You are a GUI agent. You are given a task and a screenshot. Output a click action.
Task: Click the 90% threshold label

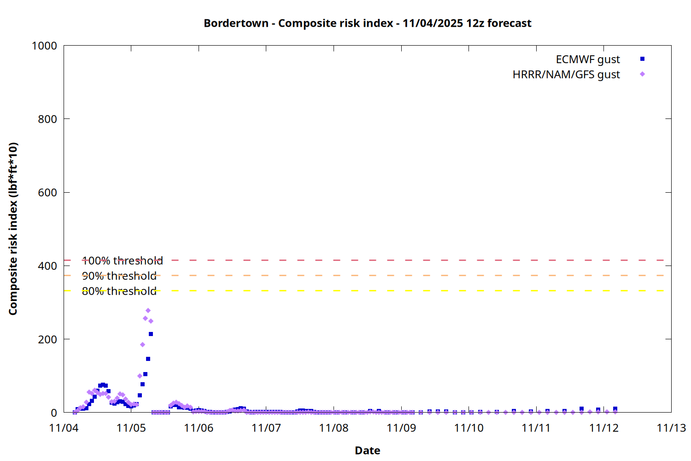119,276
